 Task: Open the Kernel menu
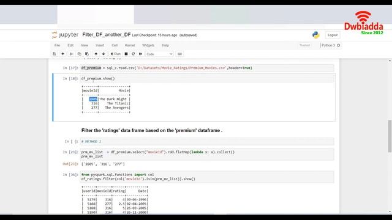coord(130,45)
